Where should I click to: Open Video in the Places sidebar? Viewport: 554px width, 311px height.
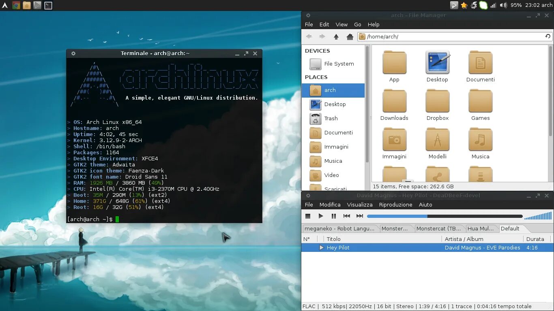(333, 175)
